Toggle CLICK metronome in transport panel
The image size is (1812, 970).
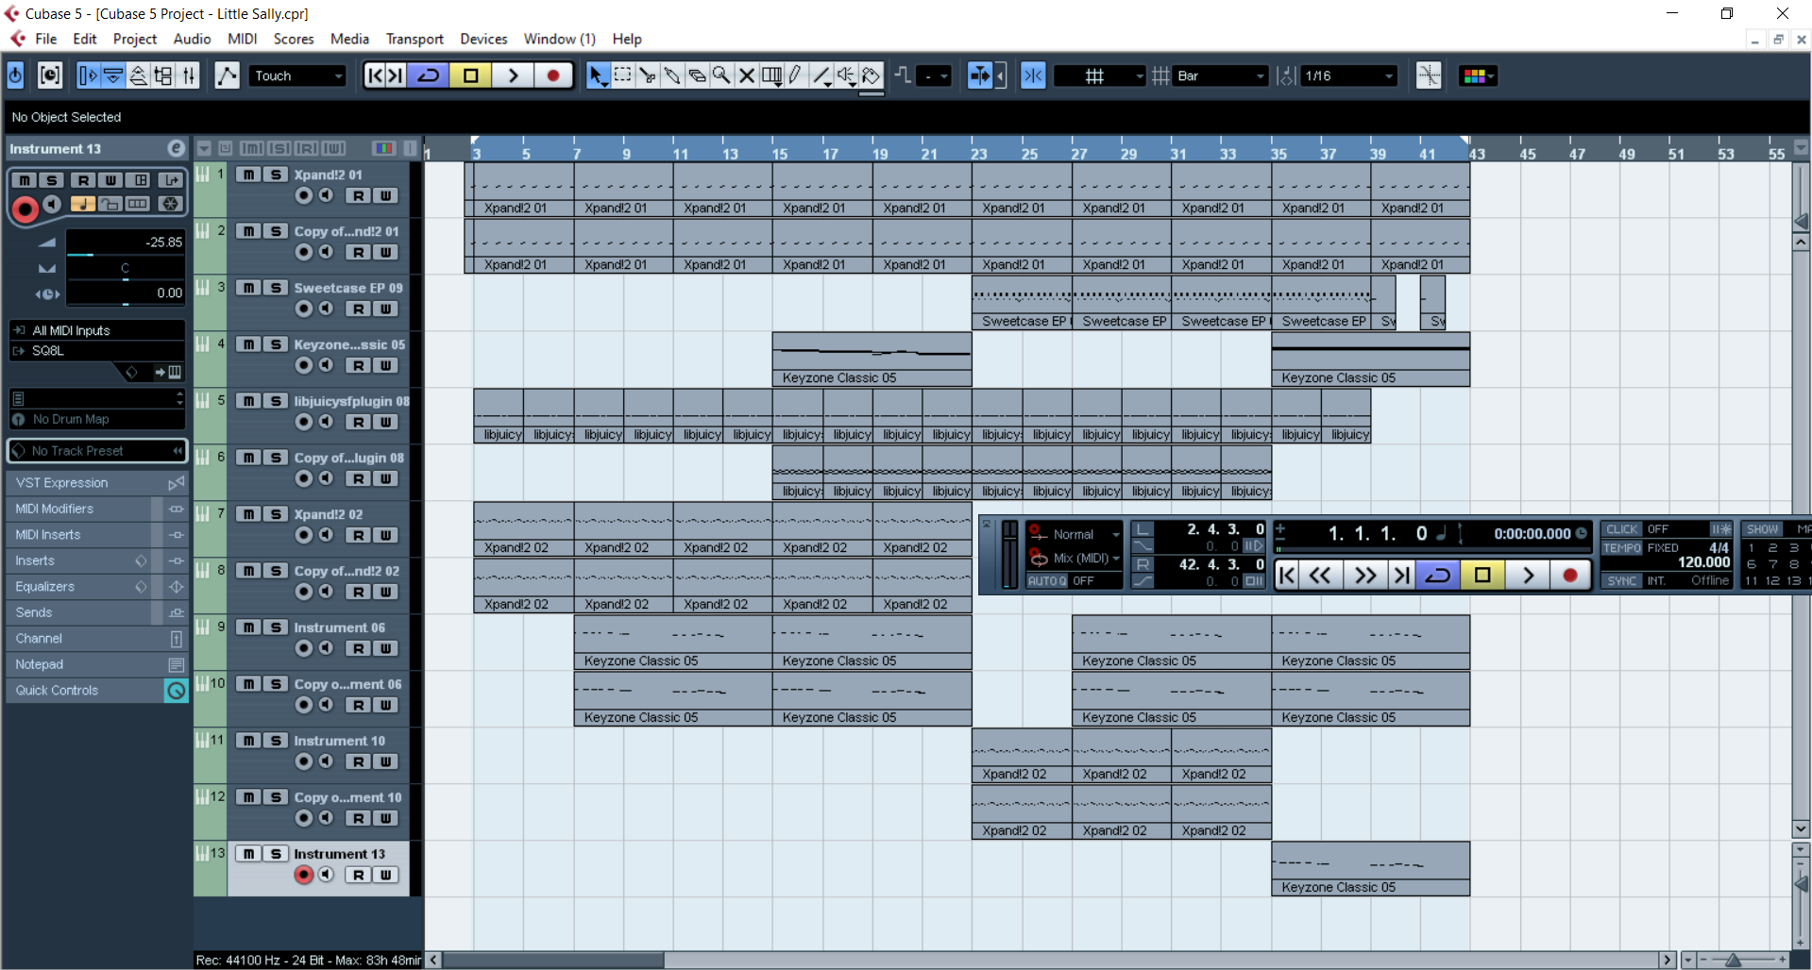[1622, 529]
